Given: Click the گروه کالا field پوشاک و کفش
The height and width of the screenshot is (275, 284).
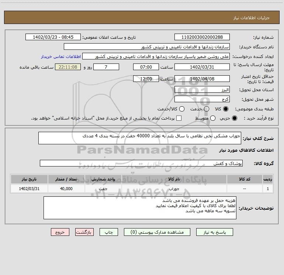Looking at the screenshot, I should [x=141, y=163].
